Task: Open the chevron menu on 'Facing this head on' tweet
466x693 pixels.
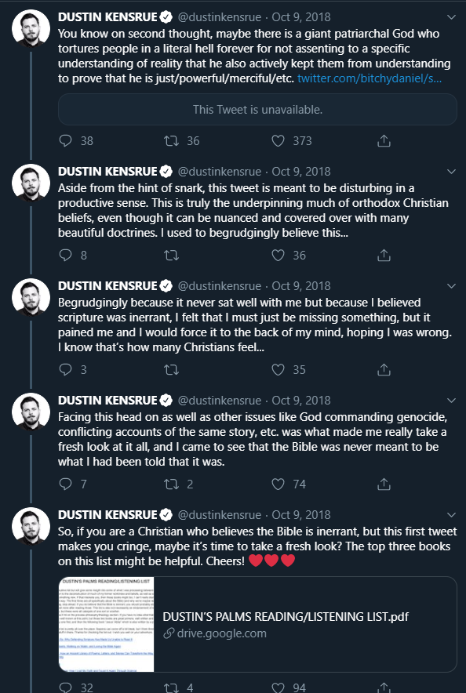Action: (x=451, y=401)
